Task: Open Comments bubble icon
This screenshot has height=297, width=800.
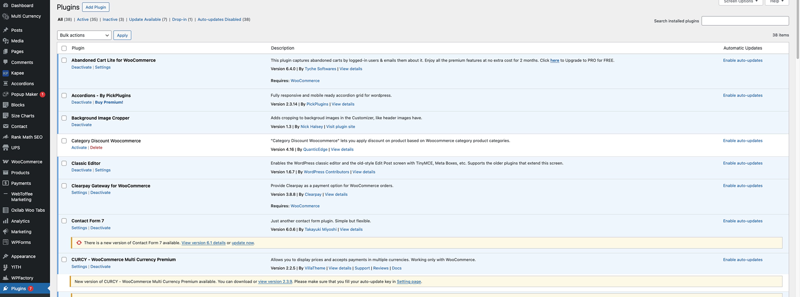Action: 5,62
